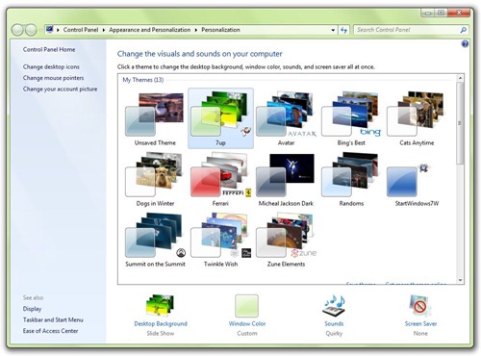The image size is (481, 356).
Task: Open Desktop Background slide show icon
Action: (160, 306)
